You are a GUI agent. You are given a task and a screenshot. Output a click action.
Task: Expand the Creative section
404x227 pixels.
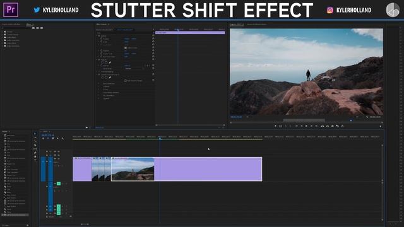click(99, 86)
